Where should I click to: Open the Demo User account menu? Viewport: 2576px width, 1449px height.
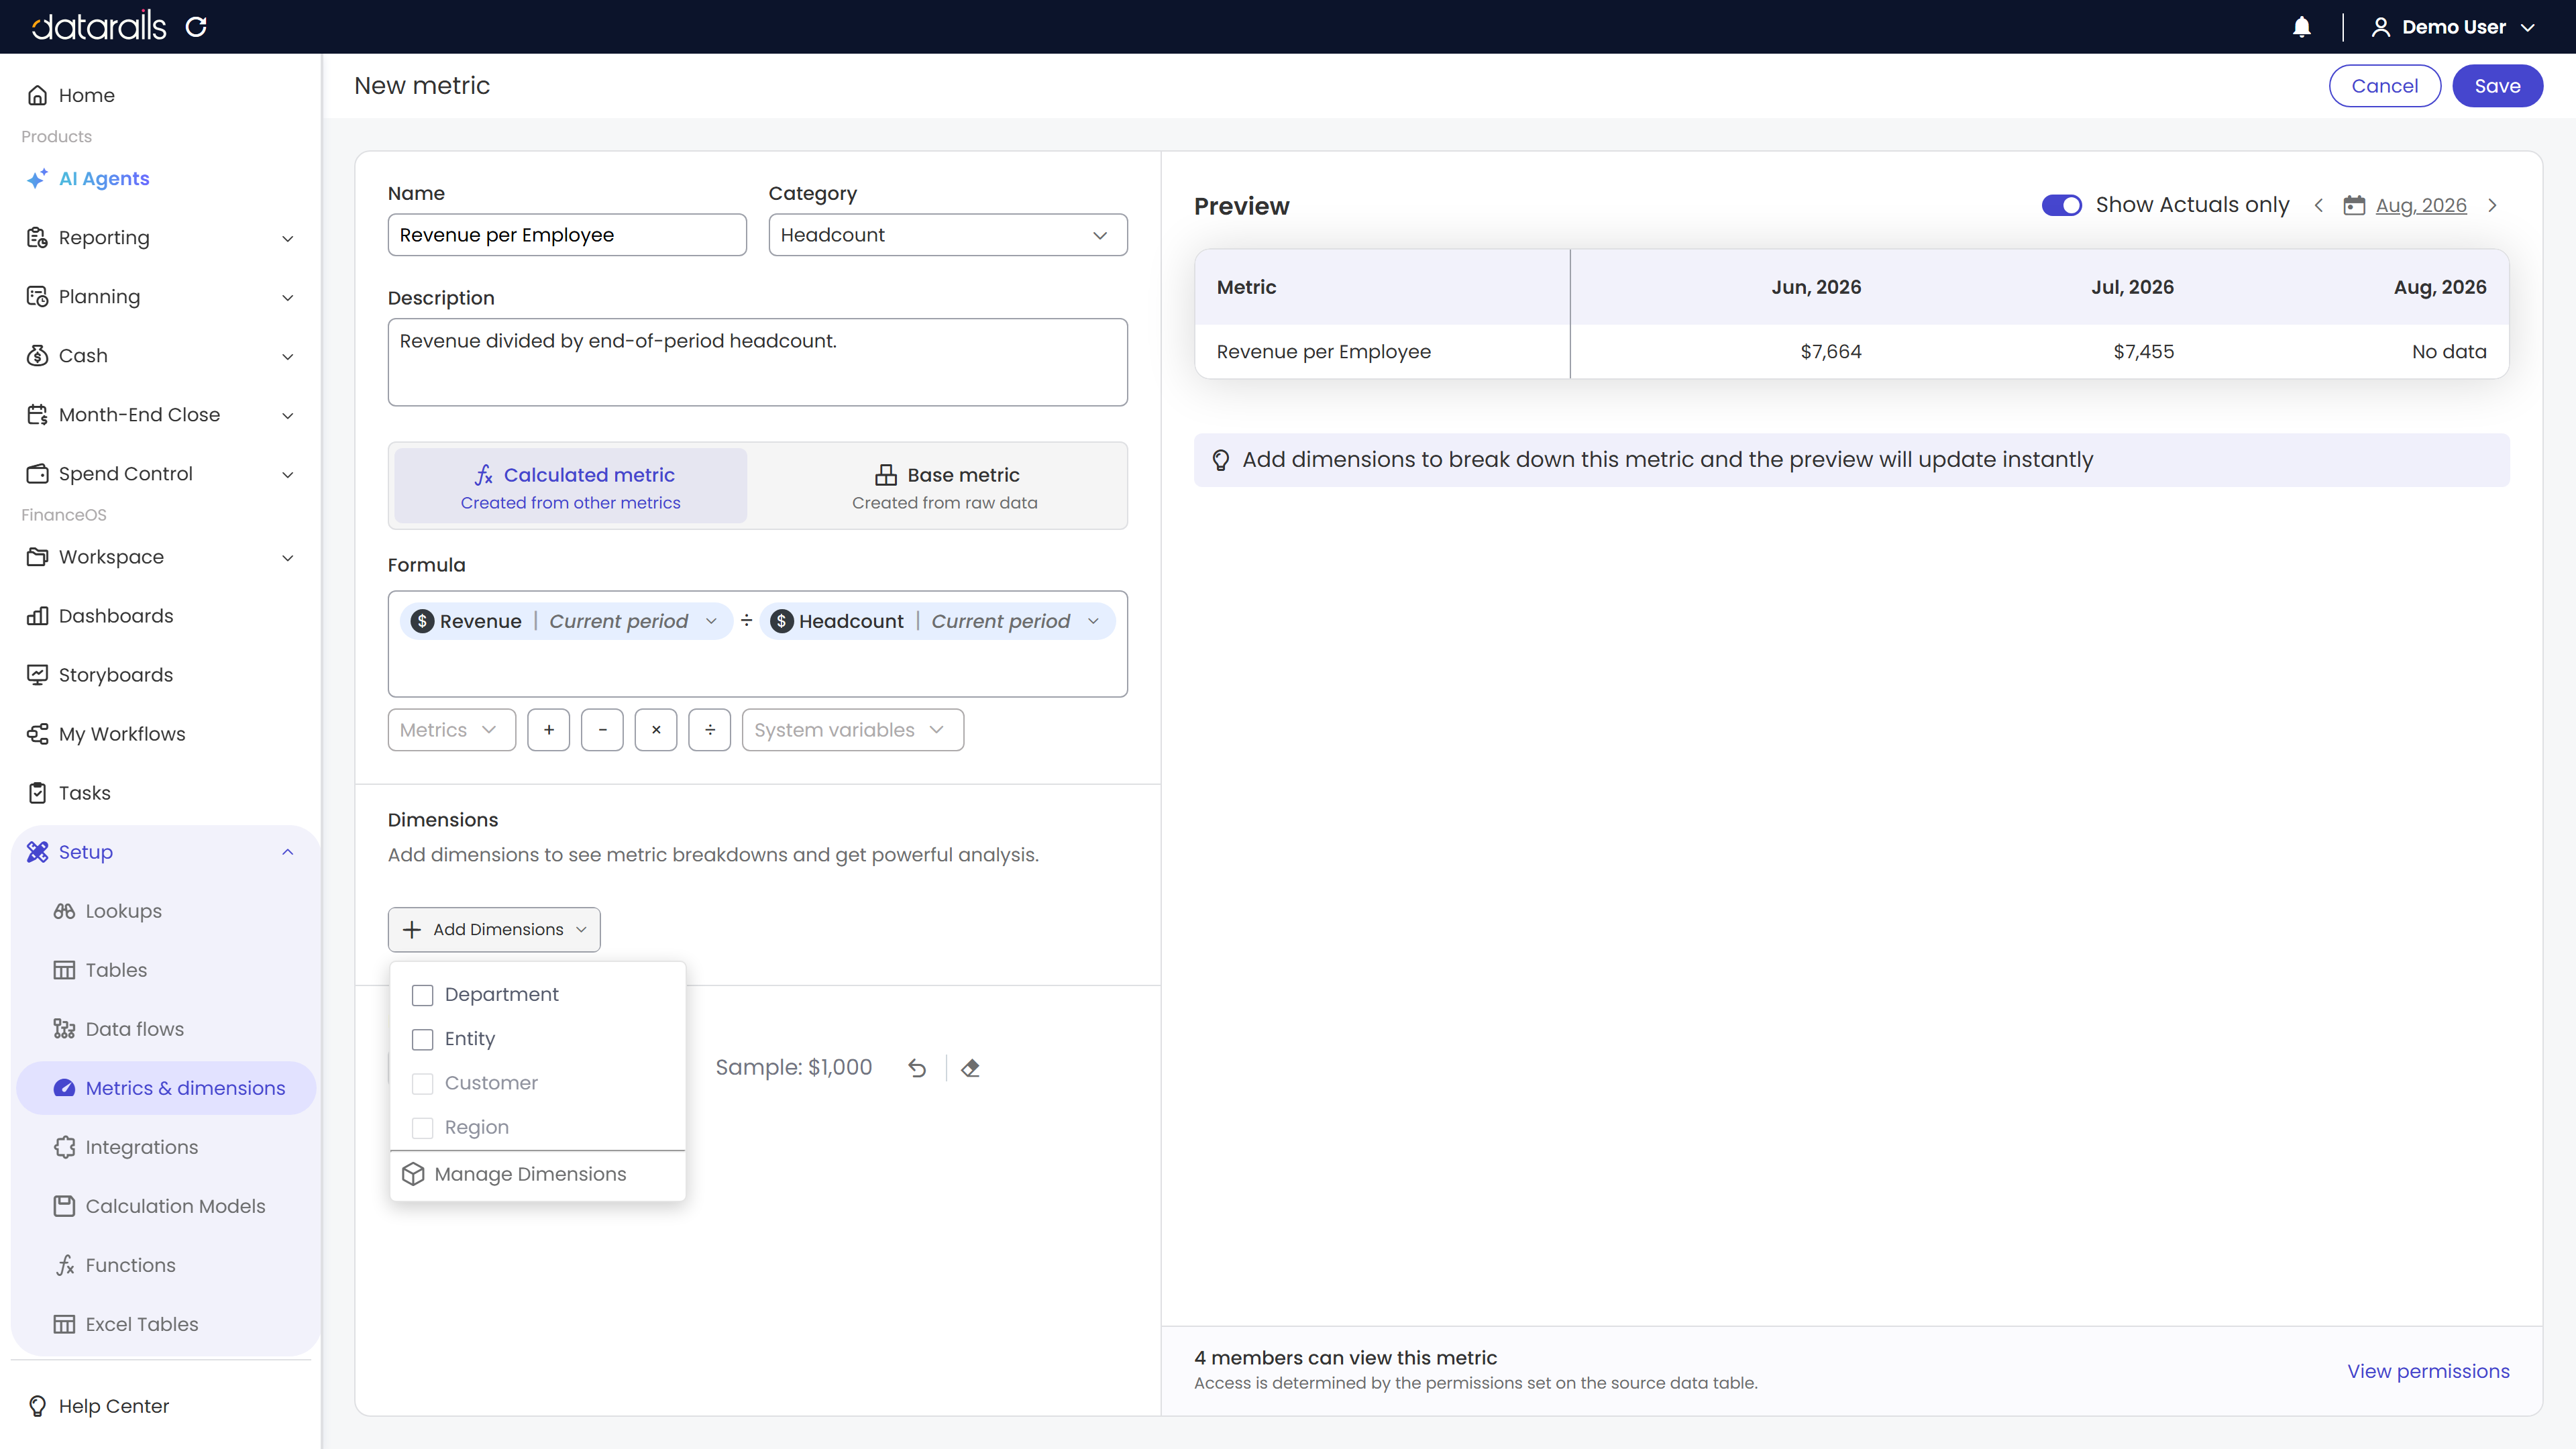[2453, 27]
